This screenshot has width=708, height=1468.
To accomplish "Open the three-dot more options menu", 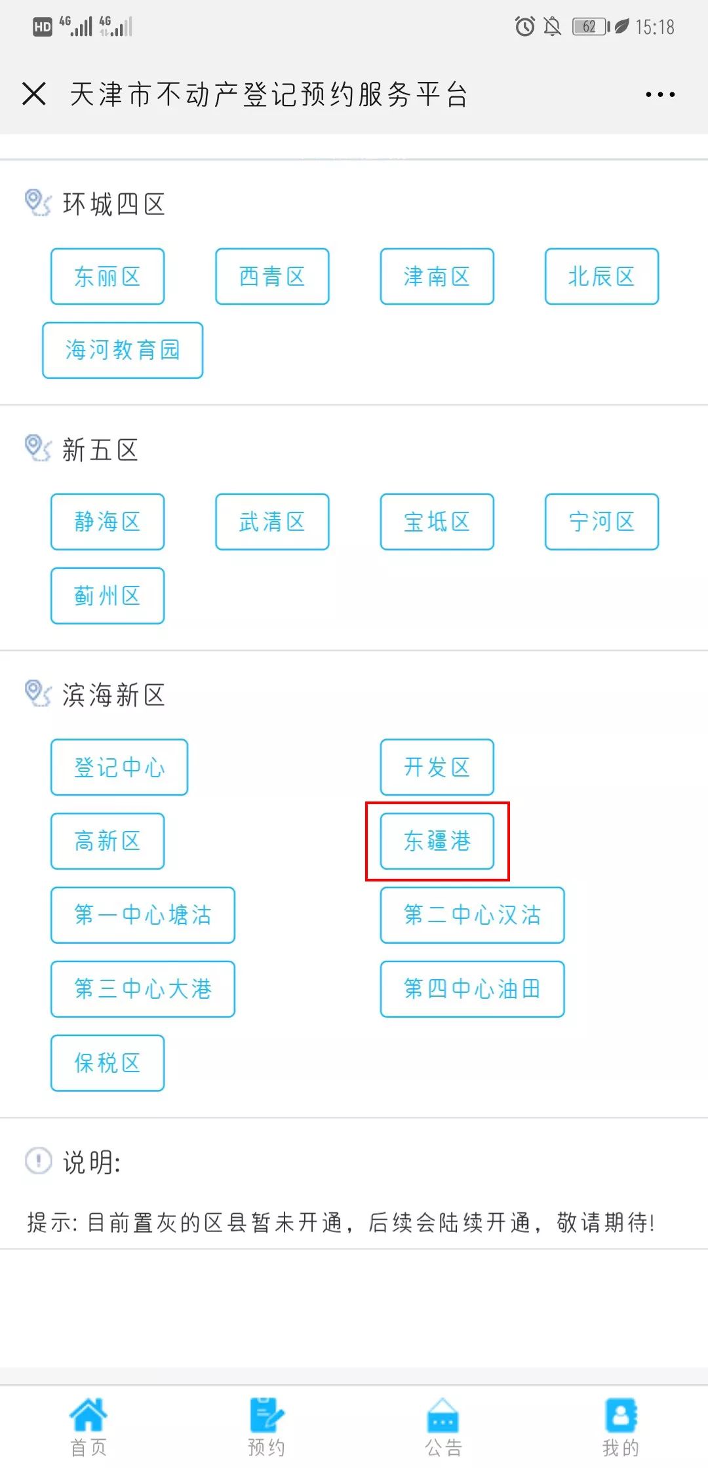I will click(660, 94).
